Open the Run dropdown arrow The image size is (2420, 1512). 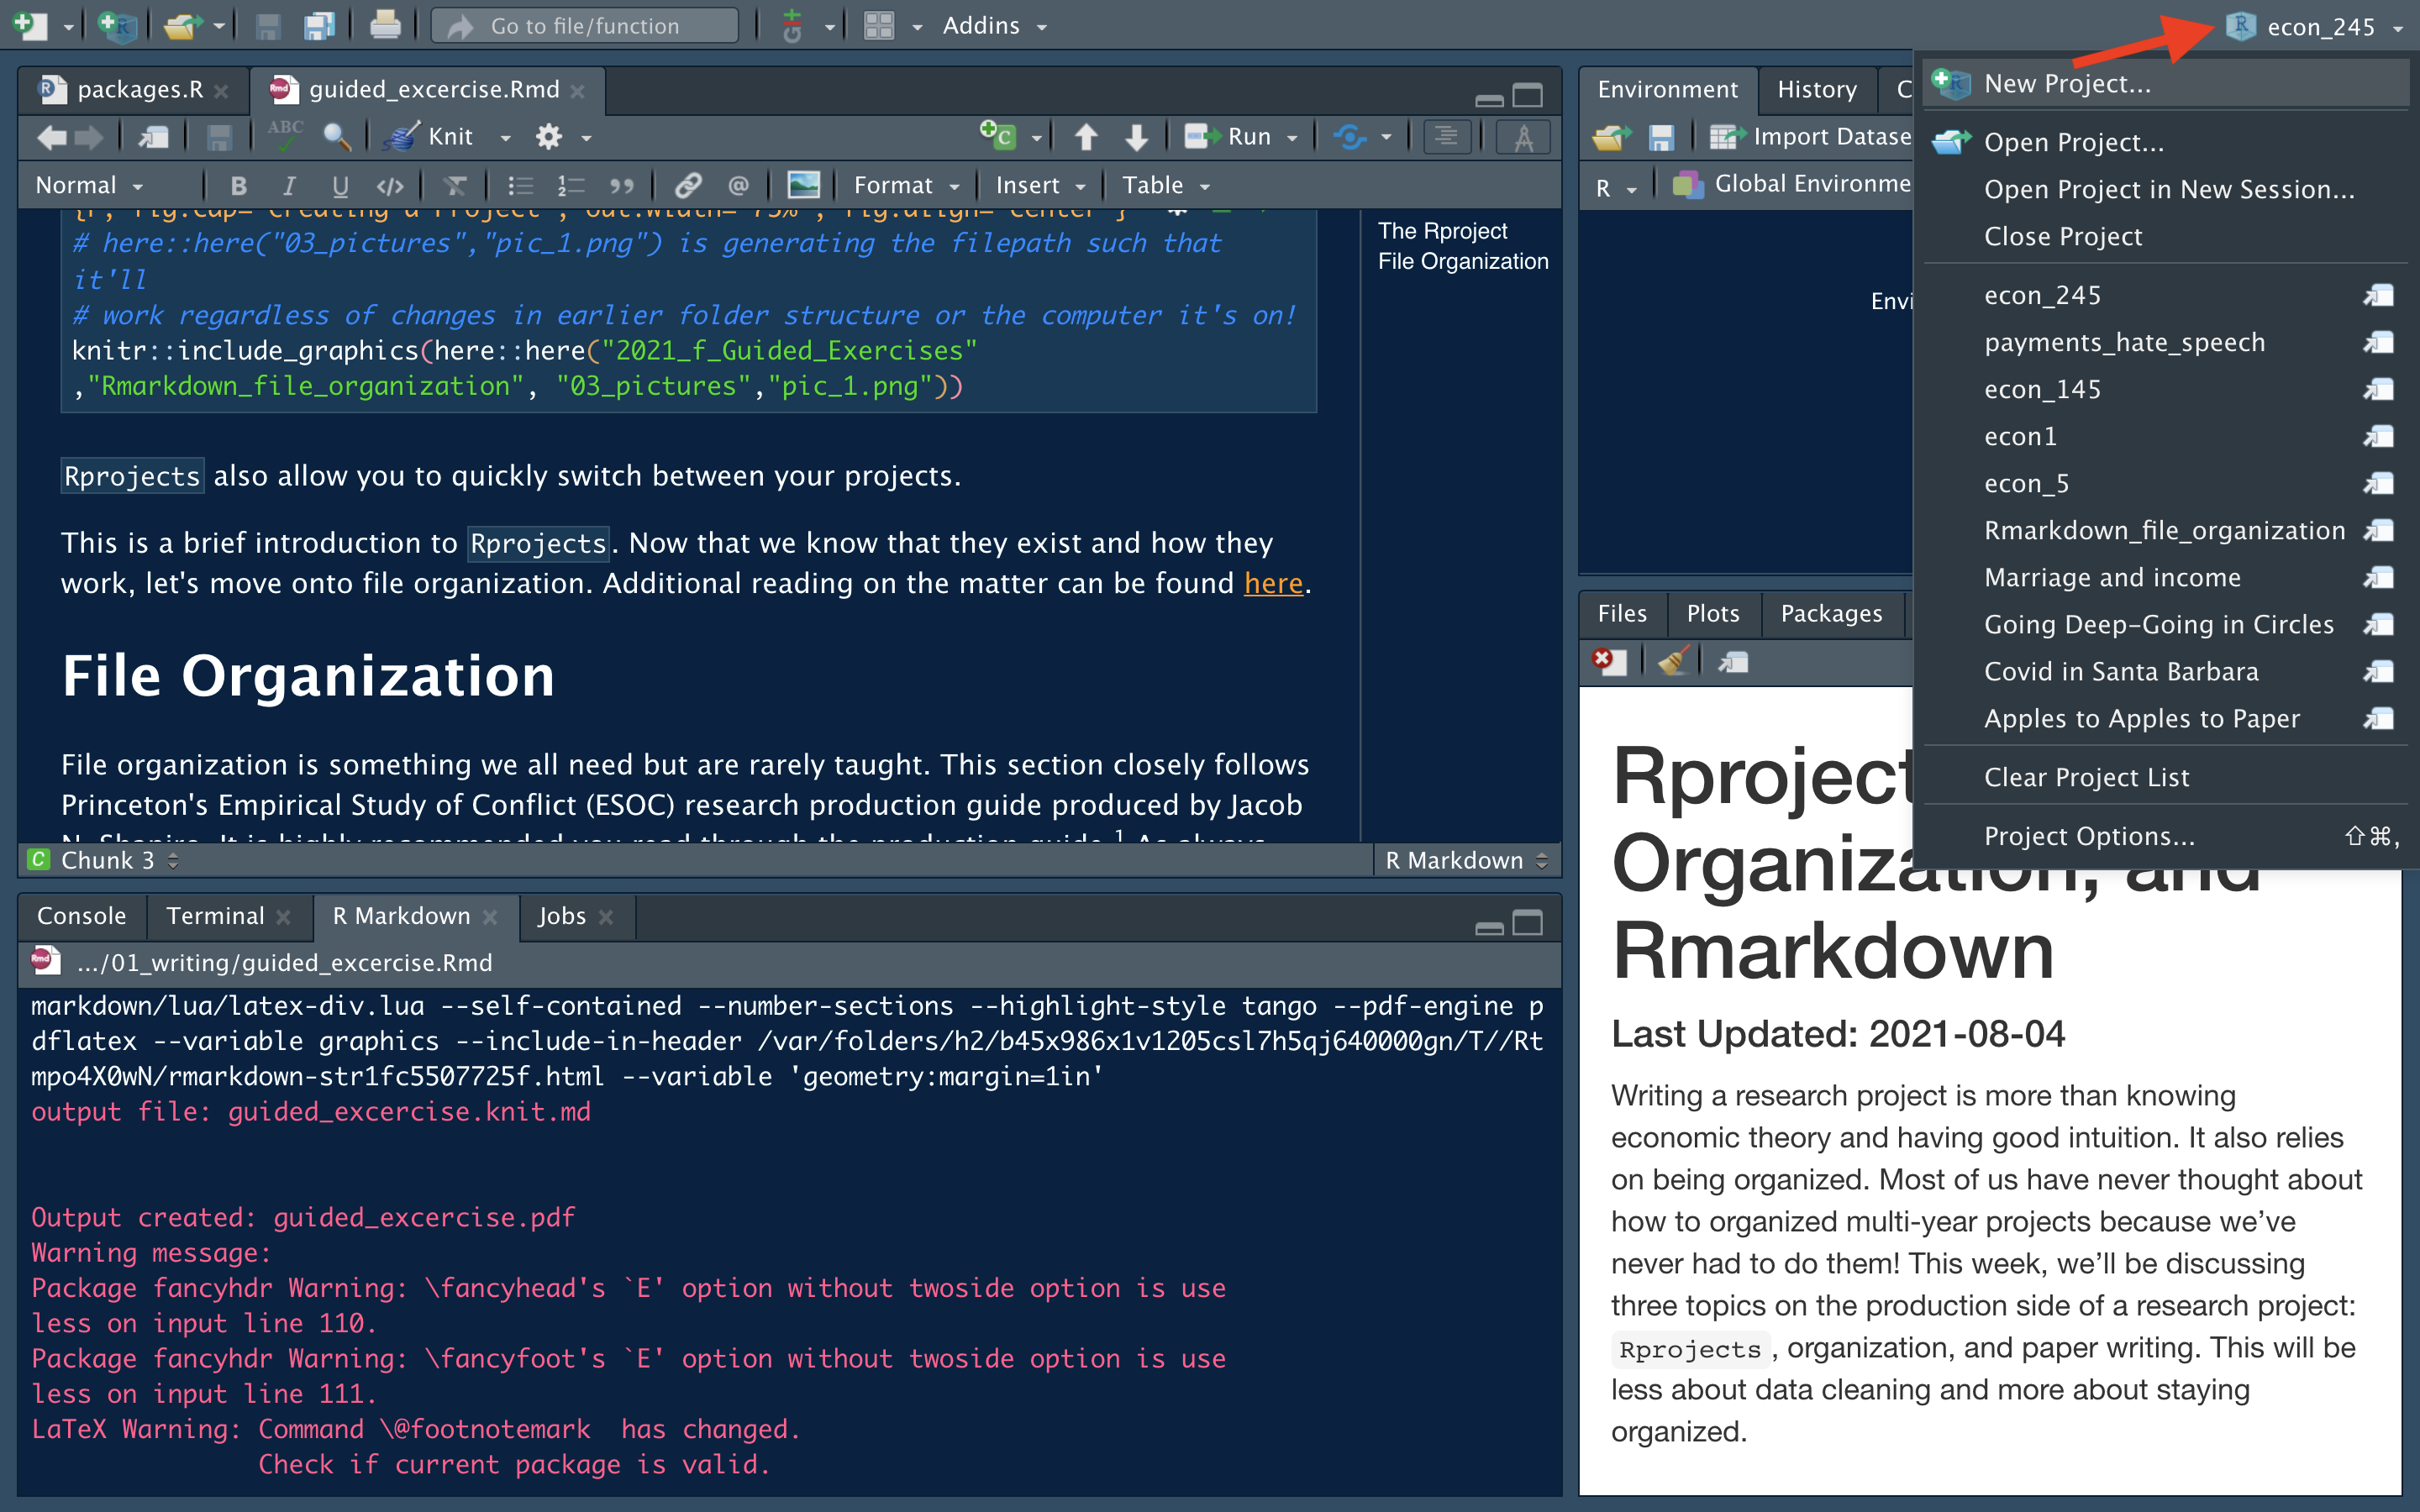(x=1292, y=138)
